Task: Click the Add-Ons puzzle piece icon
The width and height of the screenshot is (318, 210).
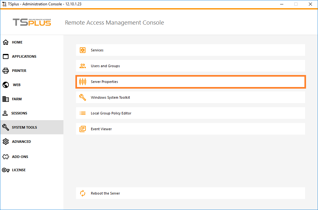Action: coord(6,157)
